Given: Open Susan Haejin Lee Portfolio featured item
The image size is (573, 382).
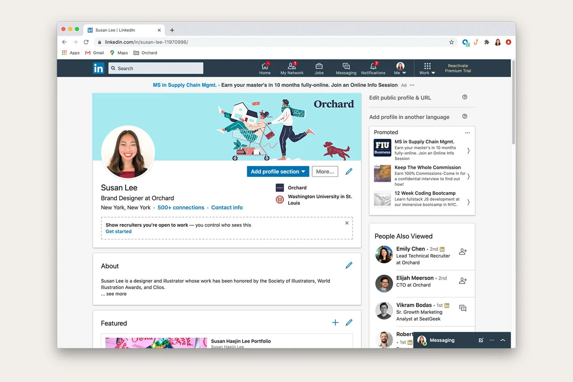Looking at the screenshot, I should click(241, 341).
